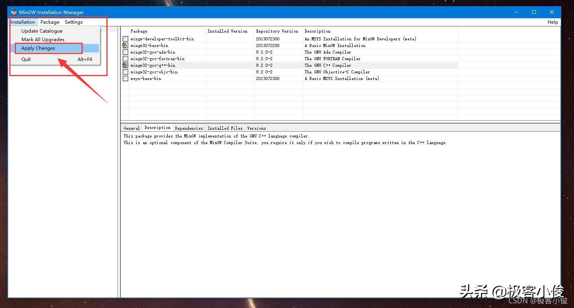
Task: Select the mingw32-gcc-g++-bin package name
Action: coord(153,65)
